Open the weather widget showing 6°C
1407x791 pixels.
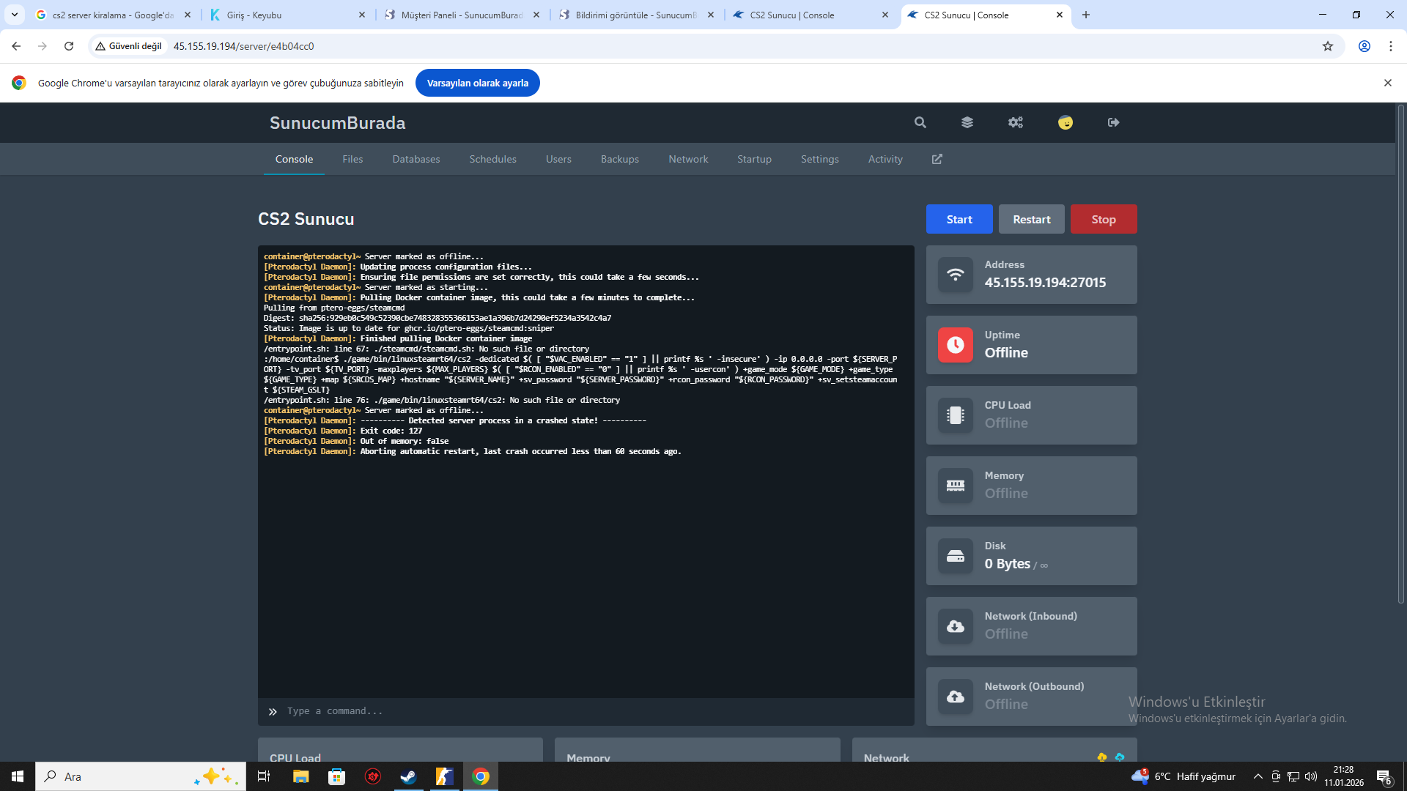(1183, 776)
